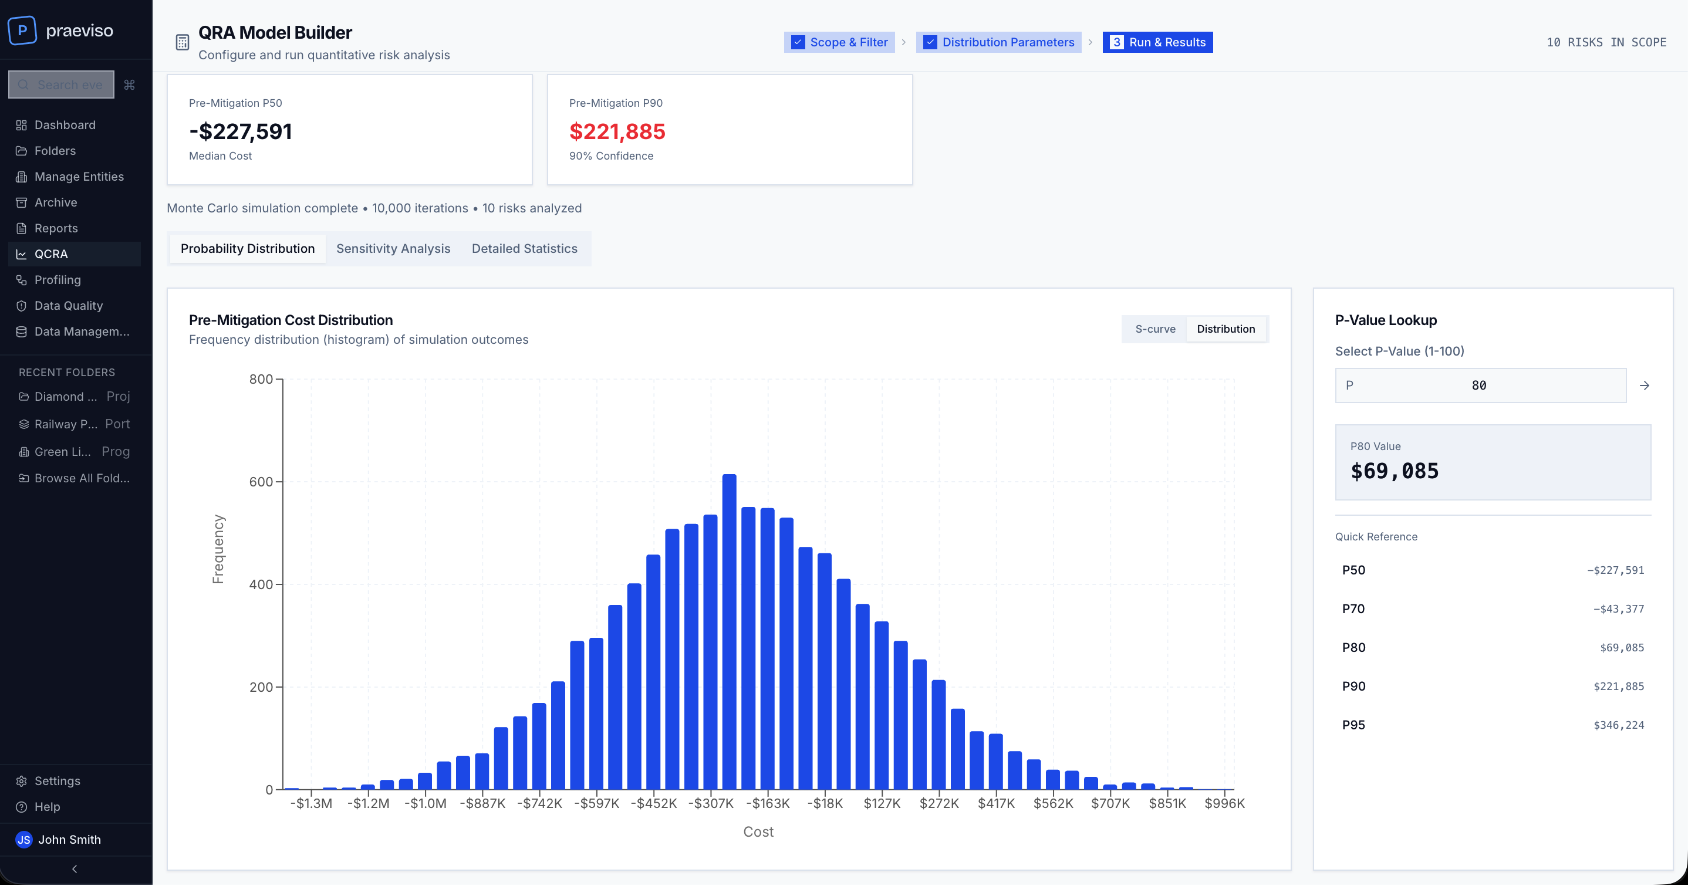Click the P-value number input field
The height and width of the screenshot is (886, 1688).
1480,385
